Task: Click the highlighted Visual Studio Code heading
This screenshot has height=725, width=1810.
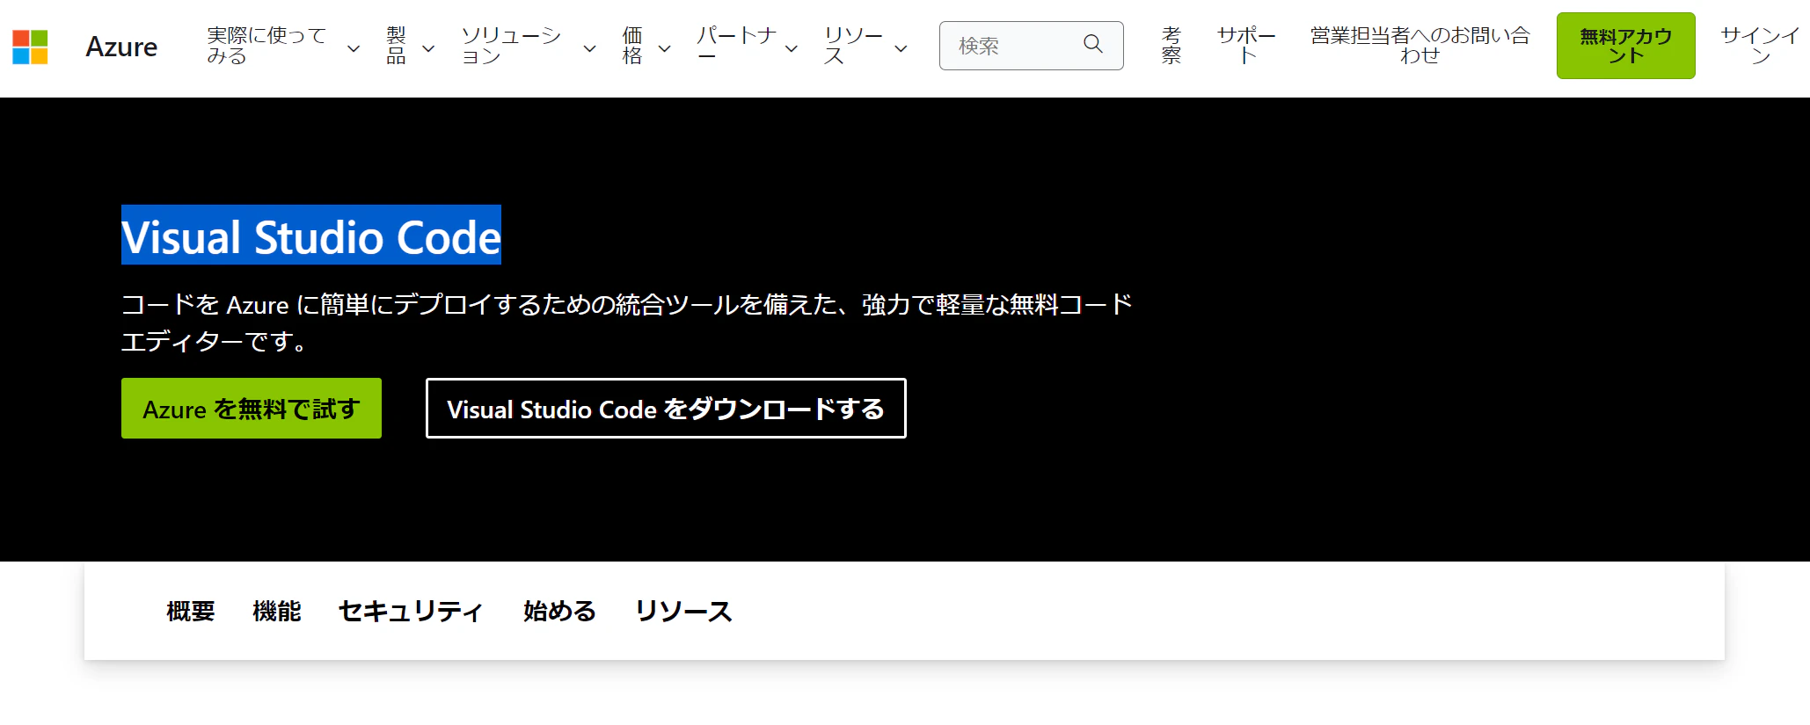Action: point(311,236)
